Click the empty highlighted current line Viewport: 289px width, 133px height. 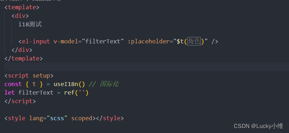click(146, 67)
